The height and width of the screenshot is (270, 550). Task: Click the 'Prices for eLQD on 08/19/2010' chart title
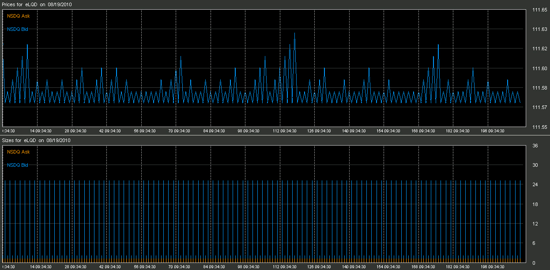[x=37, y=4]
